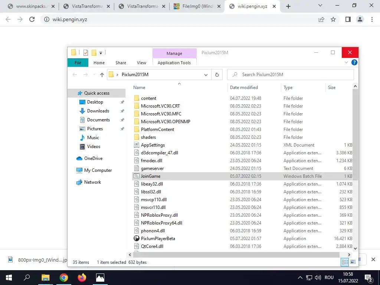Viewport: 380px width, 285px height.
Task: Click the Search Pixlum2015M field
Action: (x=290, y=75)
